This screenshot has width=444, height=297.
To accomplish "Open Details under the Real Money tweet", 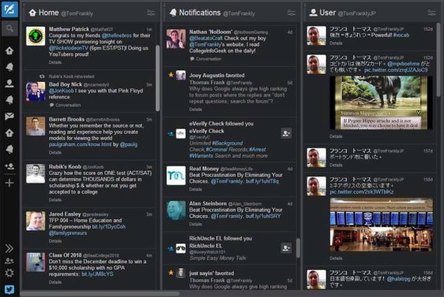I will (195, 189).
